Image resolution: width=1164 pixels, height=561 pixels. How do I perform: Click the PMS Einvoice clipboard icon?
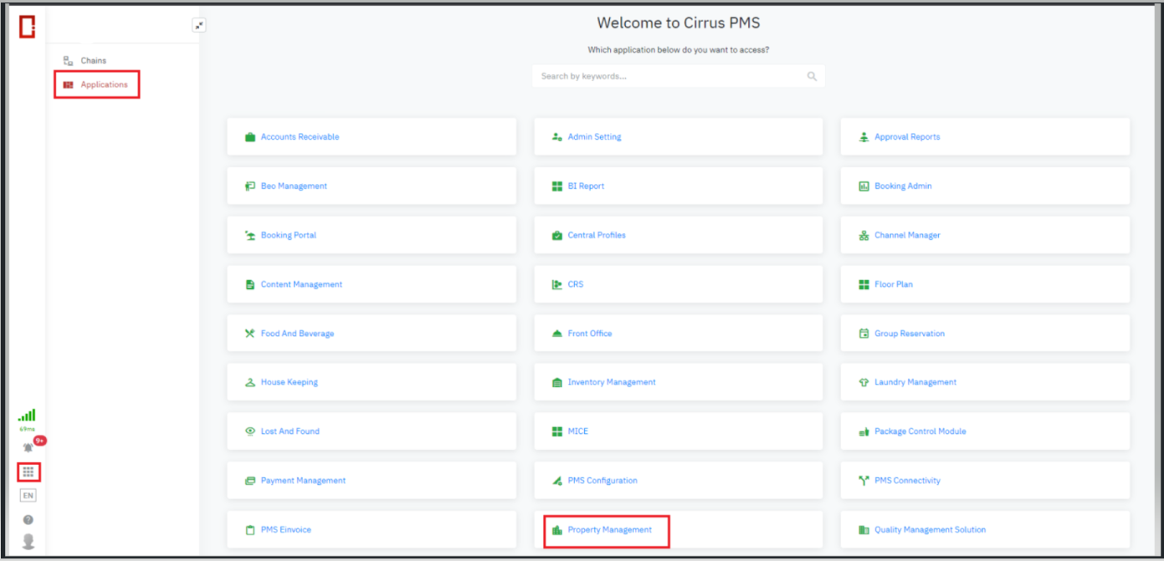click(x=249, y=530)
